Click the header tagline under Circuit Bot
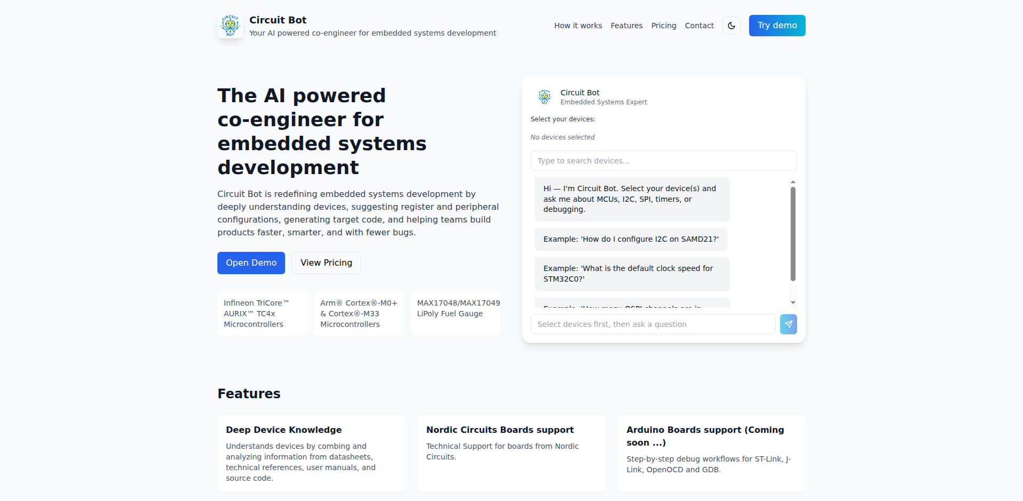 point(372,33)
